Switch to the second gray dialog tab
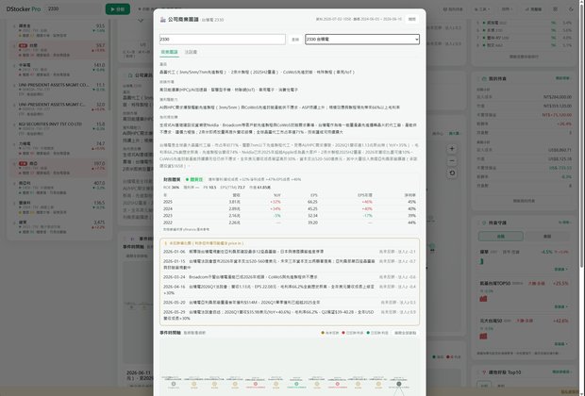Viewport: 585px width, 396px height. [191, 52]
